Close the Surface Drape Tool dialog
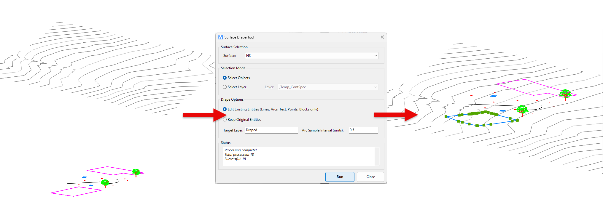The width and height of the screenshot is (603, 215). click(382, 37)
